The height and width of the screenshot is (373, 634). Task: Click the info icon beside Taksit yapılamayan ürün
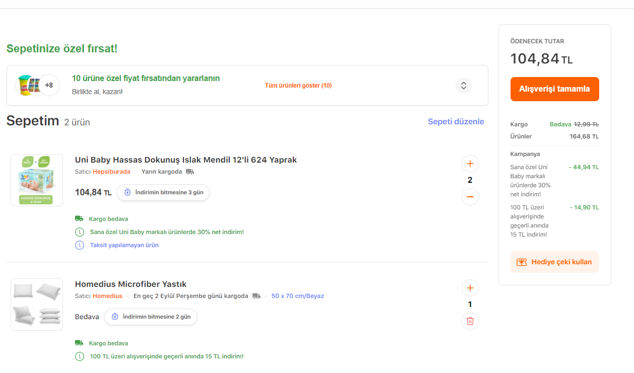click(80, 245)
